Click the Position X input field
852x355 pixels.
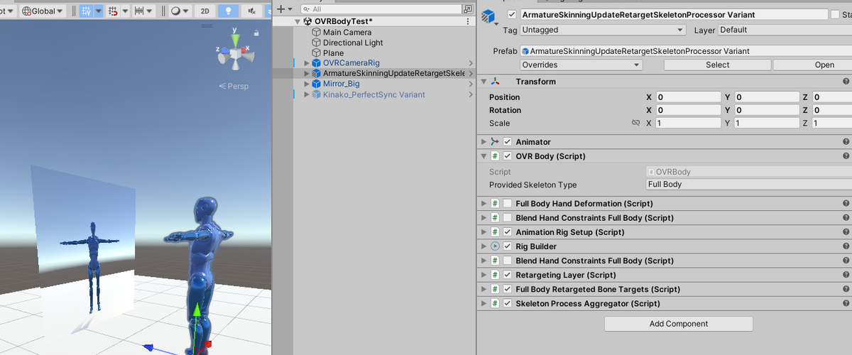click(x=688, y=97)
